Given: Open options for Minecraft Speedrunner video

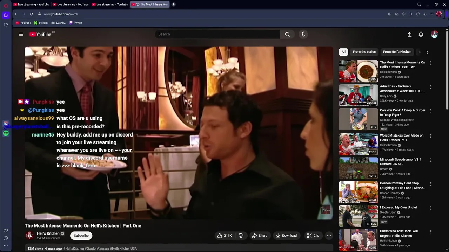Looking at the screenshot, I should tap(431, 160).
